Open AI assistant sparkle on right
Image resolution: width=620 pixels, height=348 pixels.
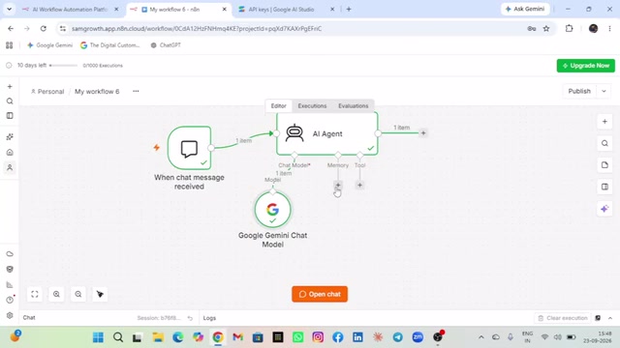click(604, 209)
